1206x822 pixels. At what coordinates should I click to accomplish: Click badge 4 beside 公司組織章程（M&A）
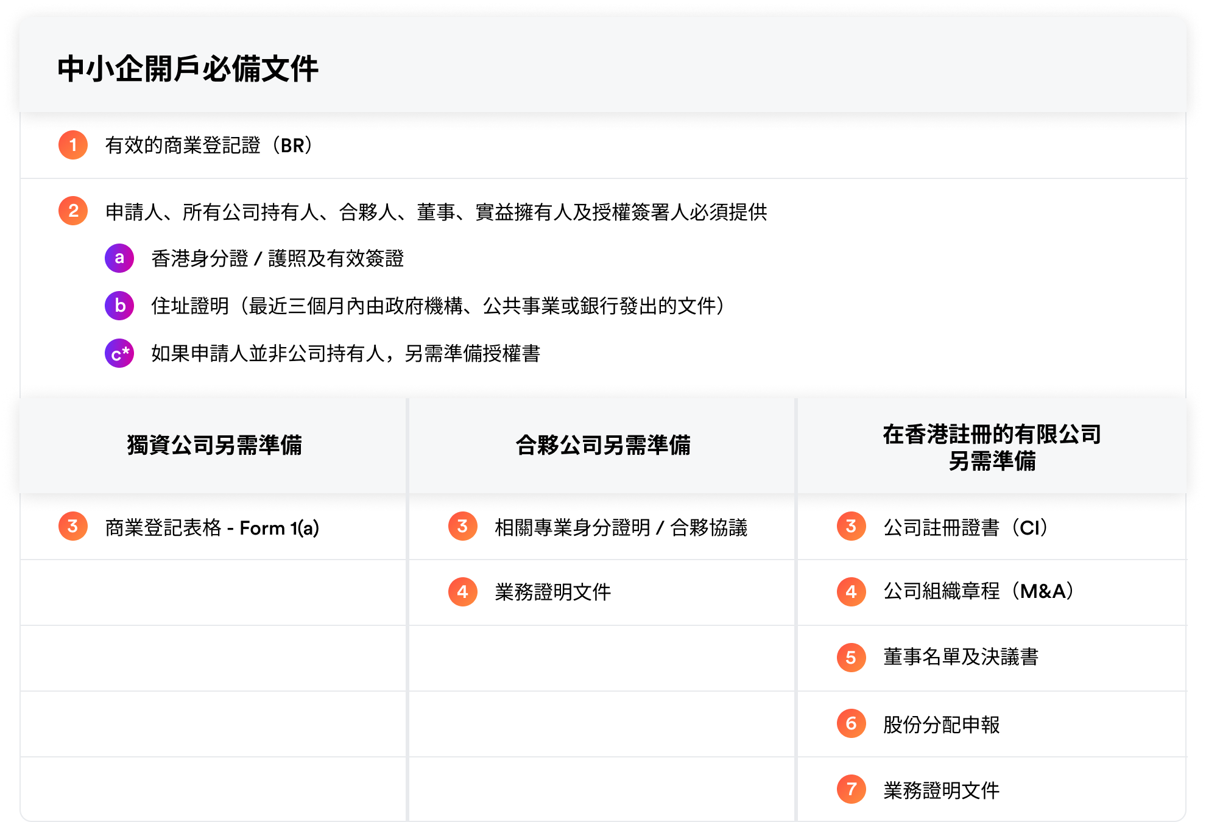click(x=851, y=592)
